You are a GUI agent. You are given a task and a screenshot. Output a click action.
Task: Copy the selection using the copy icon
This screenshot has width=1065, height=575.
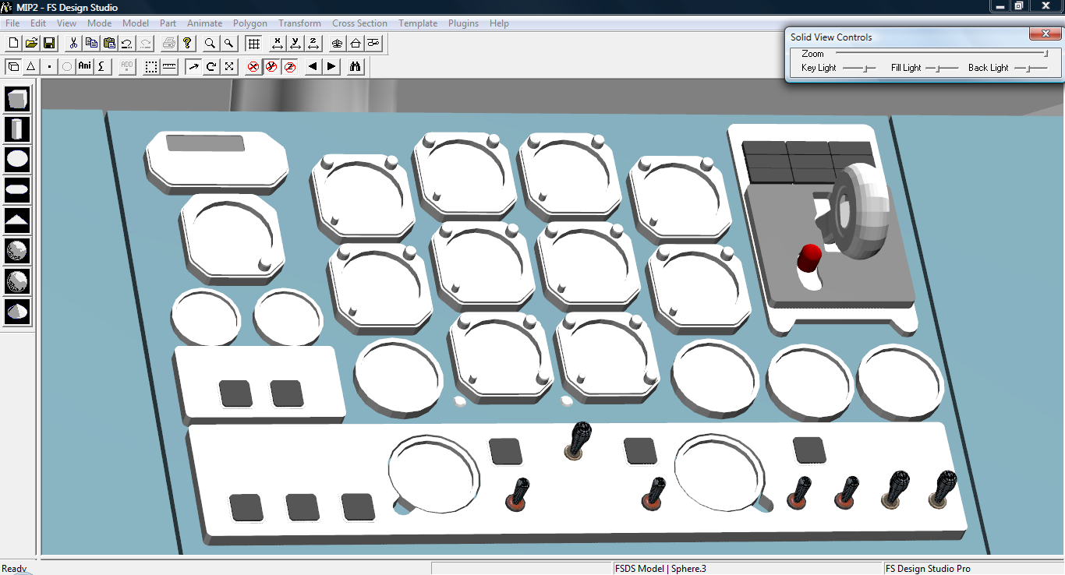(91, 43)
